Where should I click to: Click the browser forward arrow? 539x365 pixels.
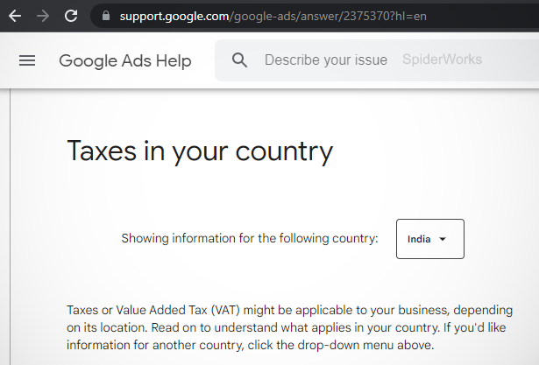tap(43, 16)
